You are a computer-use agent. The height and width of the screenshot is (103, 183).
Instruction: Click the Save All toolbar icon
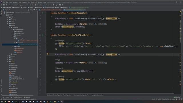point(4,5)
